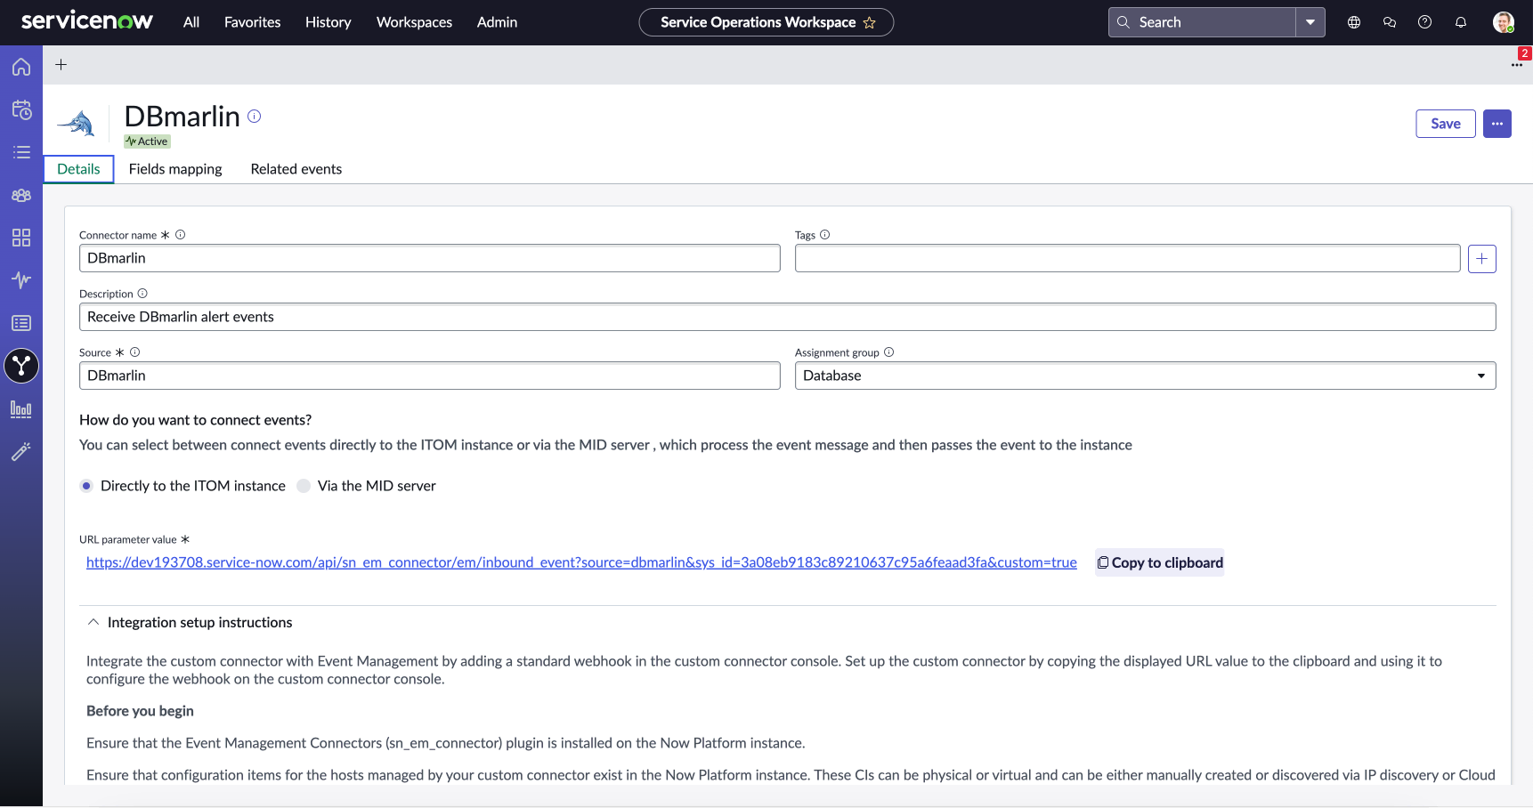Add a tag with the plus button

point(1481,259)
